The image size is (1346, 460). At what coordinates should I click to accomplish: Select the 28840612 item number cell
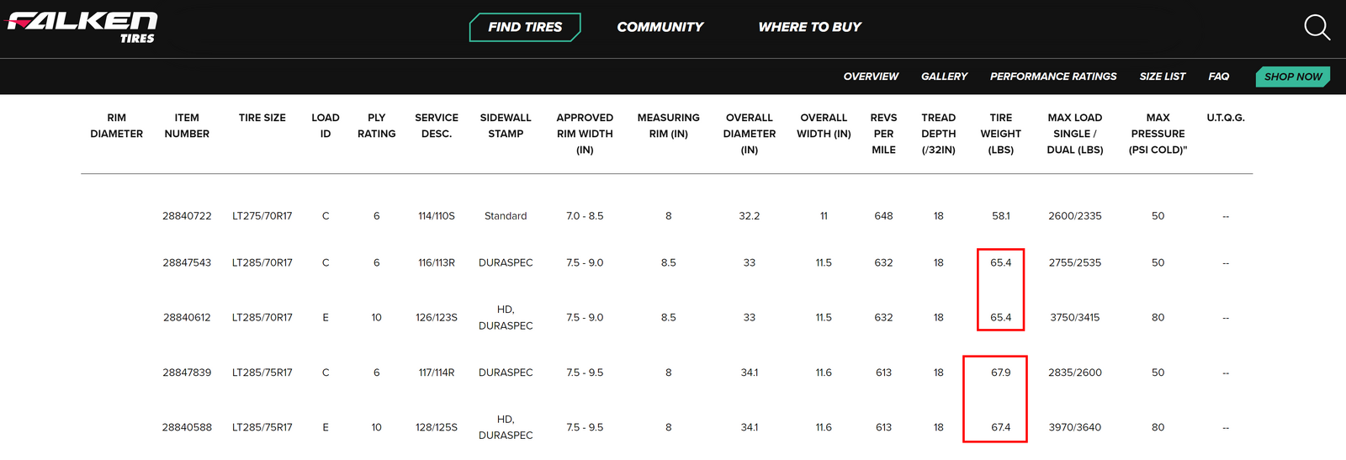[187, 318]
